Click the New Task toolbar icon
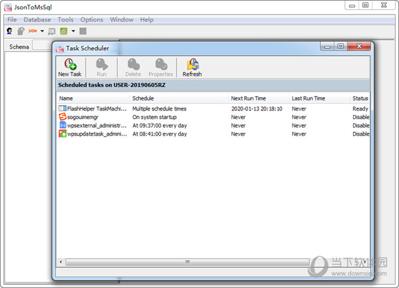399x288 pixels. (70, 67)
